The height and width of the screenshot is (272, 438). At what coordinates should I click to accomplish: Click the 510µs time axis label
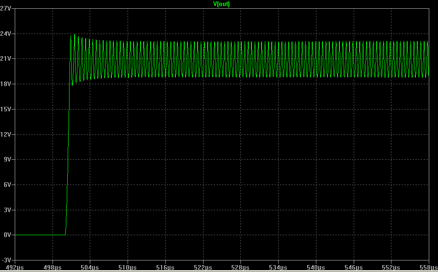pos(128,267)
